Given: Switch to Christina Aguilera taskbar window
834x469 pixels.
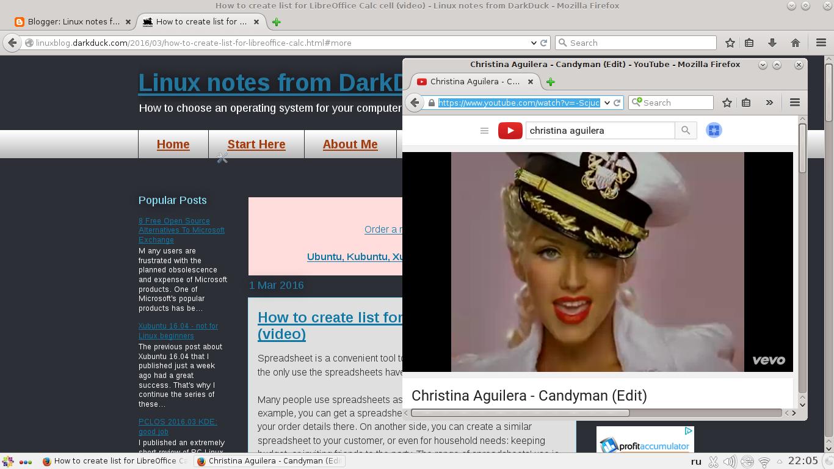Looking at the screenshot, I should point(269,461).
